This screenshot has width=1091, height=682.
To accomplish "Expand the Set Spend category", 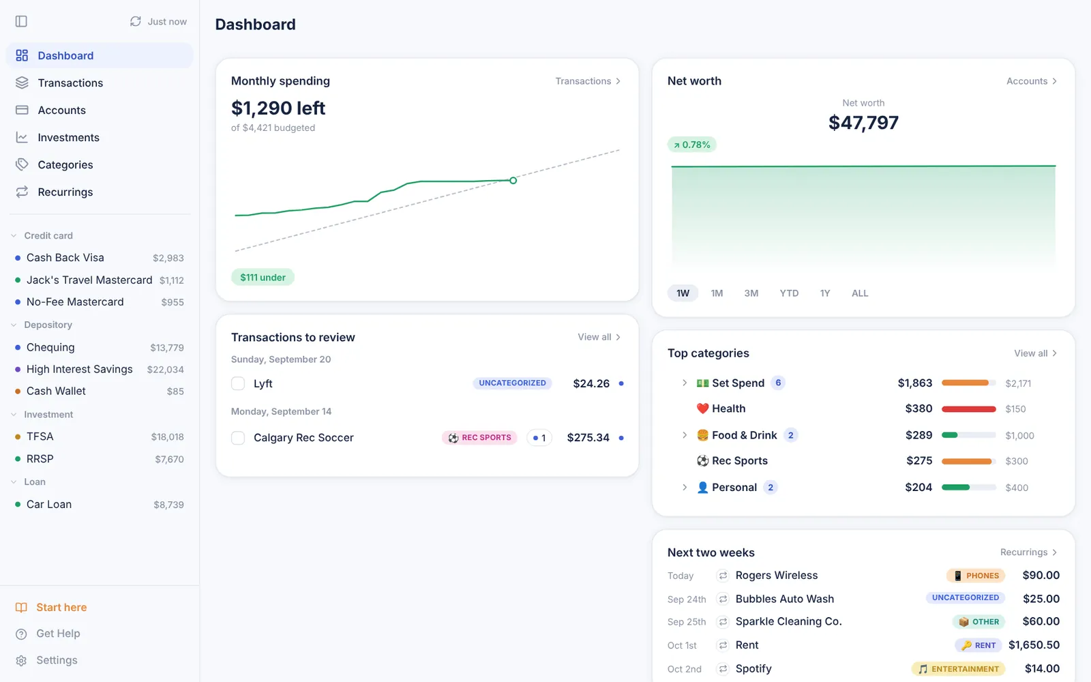I will tap(685, 383).
